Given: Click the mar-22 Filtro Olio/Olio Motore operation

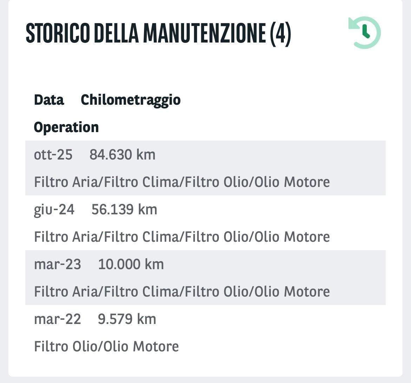Looking at the screenshot, I should pyautogui.click(x=106, y=346).
